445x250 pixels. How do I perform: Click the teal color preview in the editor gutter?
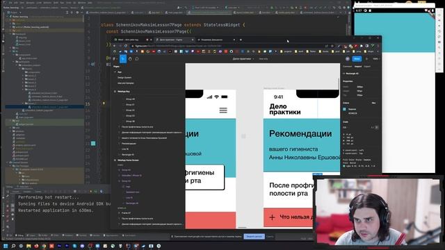93,144
